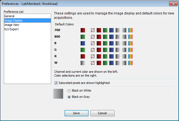Choose rainbow pseudocolor for 800 channel
Viewport: 179px width, 121px height.
[130, 37]
